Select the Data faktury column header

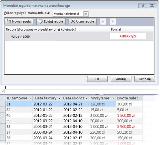[47, 98]
